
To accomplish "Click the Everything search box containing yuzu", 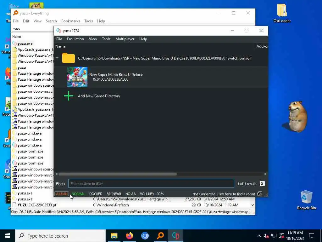I will point(33,28).
